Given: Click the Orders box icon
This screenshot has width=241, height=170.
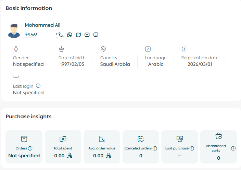Looking at the screenshot, I should pyautogui.click(x=24, y=139).
